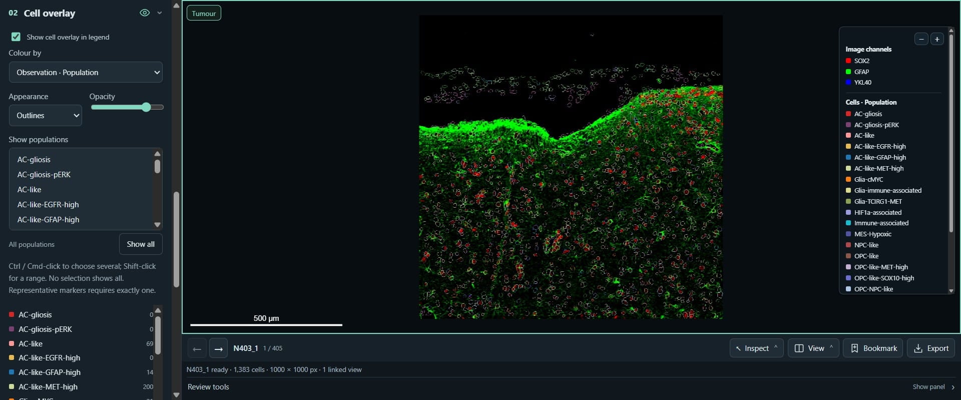Open the View menu
961x400 pixels.
click(x=813, y=348)
